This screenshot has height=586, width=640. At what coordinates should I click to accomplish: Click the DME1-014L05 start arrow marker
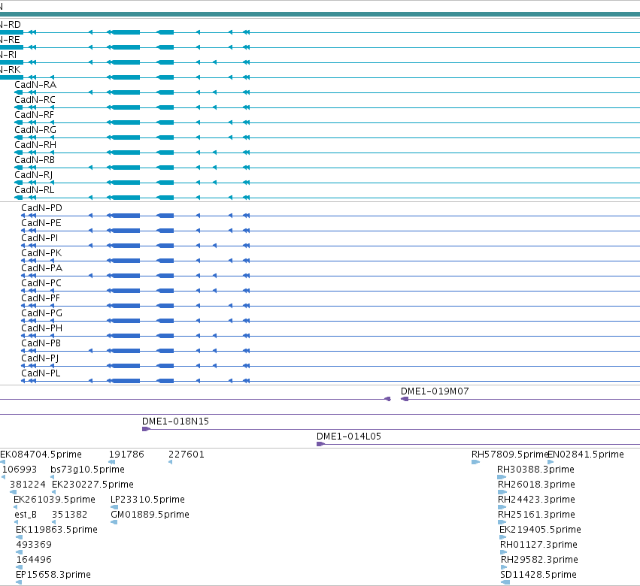320,444
